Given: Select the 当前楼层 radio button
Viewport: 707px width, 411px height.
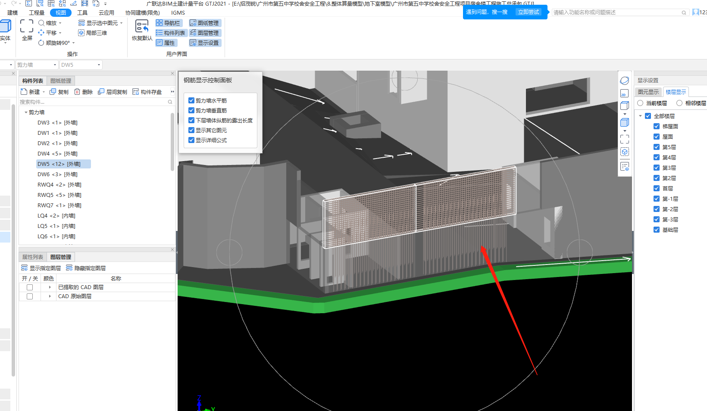Looking at the screenshot, I should [x=640, y=103].
